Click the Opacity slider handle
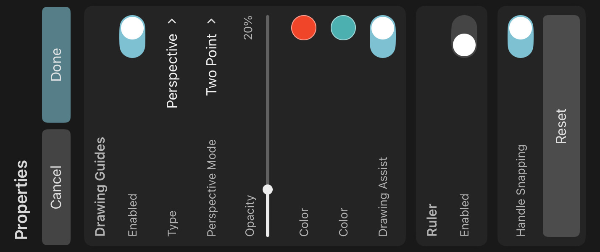600x252 pixels. point(268,189)
